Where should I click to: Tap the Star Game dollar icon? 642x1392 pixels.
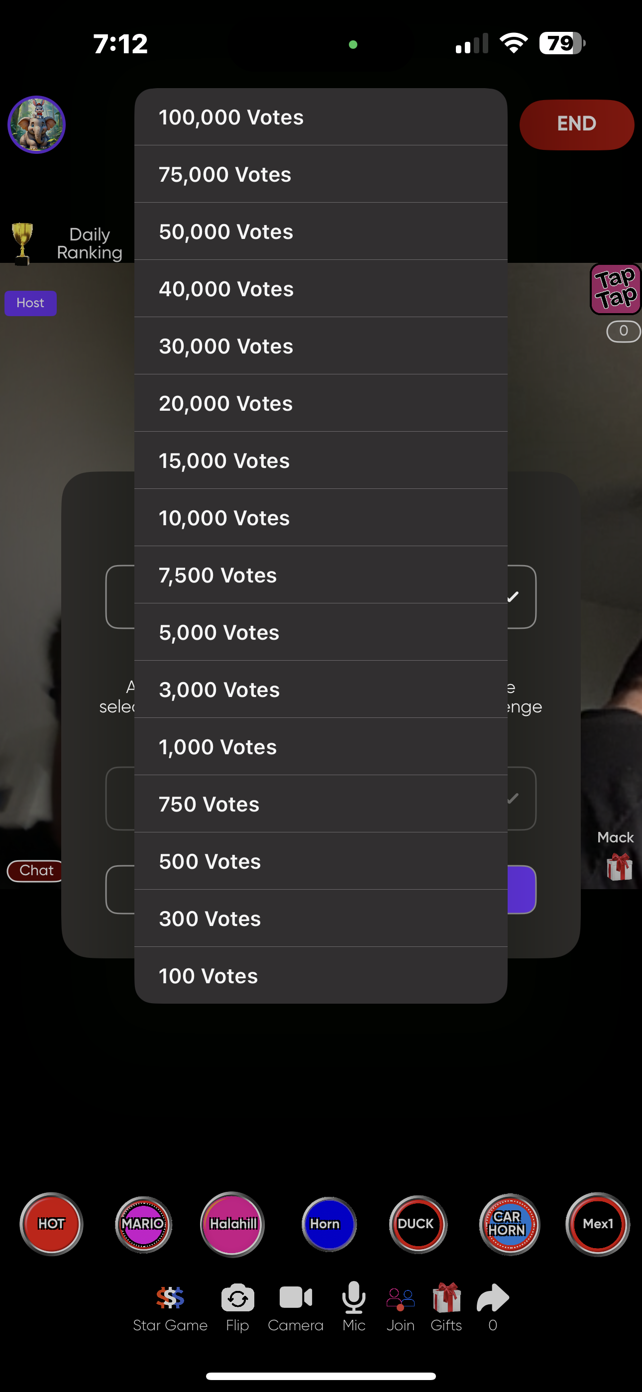pos(170,1298)
